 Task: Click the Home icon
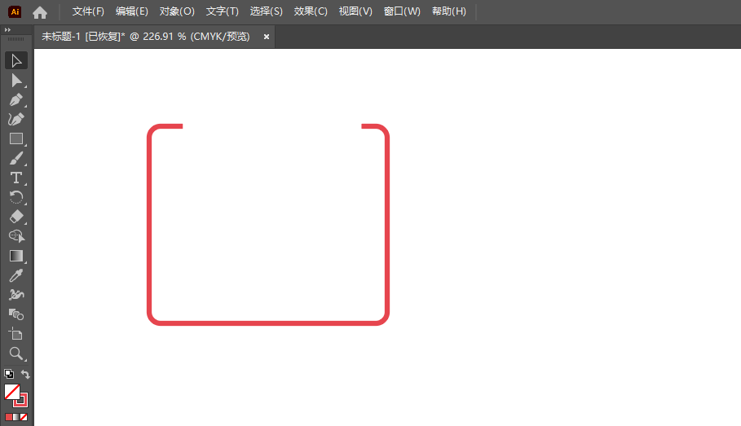pyautogui.click(x=40, y=12)
